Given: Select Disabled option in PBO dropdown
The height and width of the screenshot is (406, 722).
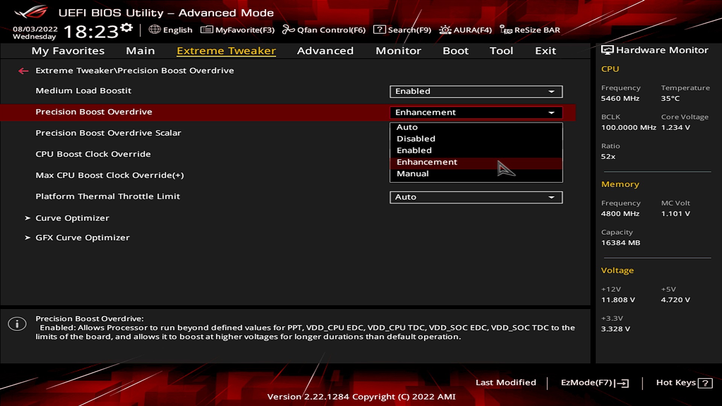Looking at the screenshot, I should (416, 138).
